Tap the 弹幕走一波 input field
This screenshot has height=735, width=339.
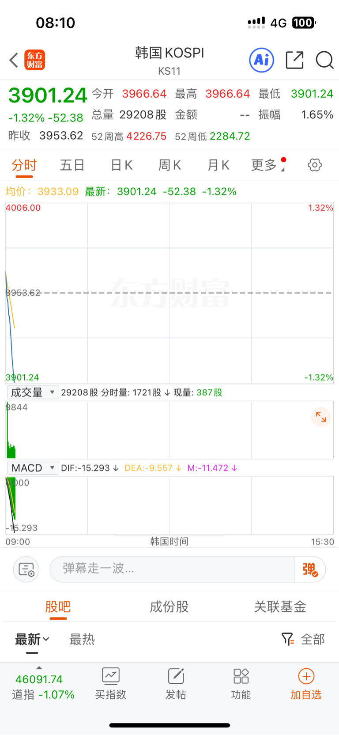click(172, 569)
